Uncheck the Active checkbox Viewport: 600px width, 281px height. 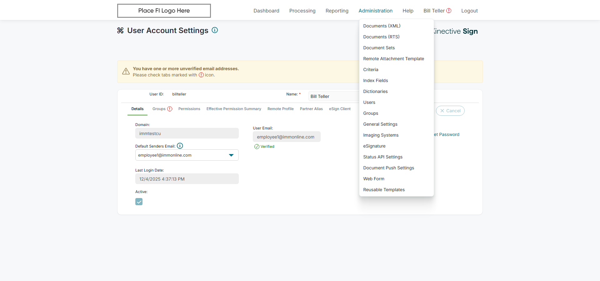(139, 202)
